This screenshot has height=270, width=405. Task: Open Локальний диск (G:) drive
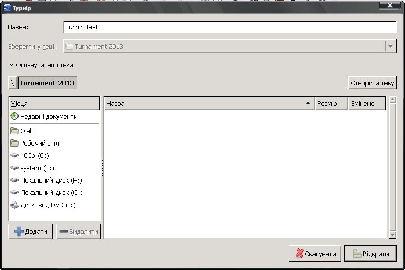(51, 193)
